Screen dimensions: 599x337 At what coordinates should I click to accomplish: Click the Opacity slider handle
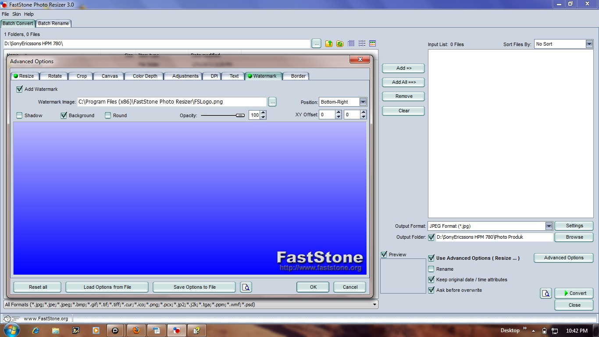[240, 115]
